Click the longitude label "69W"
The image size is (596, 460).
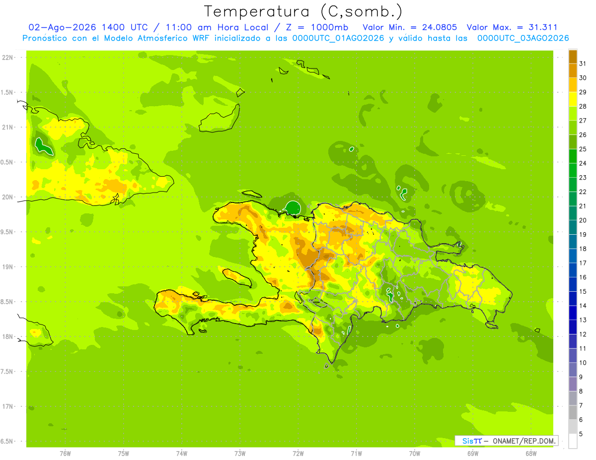pos(473,454)
